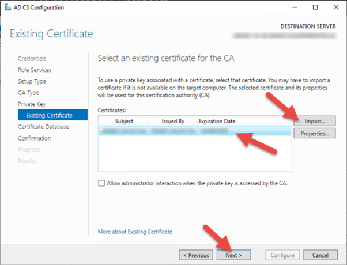The width and height of the screenshot is (347, 265).
Task: Switch to the CA Type step
Action: pos(28,93)
